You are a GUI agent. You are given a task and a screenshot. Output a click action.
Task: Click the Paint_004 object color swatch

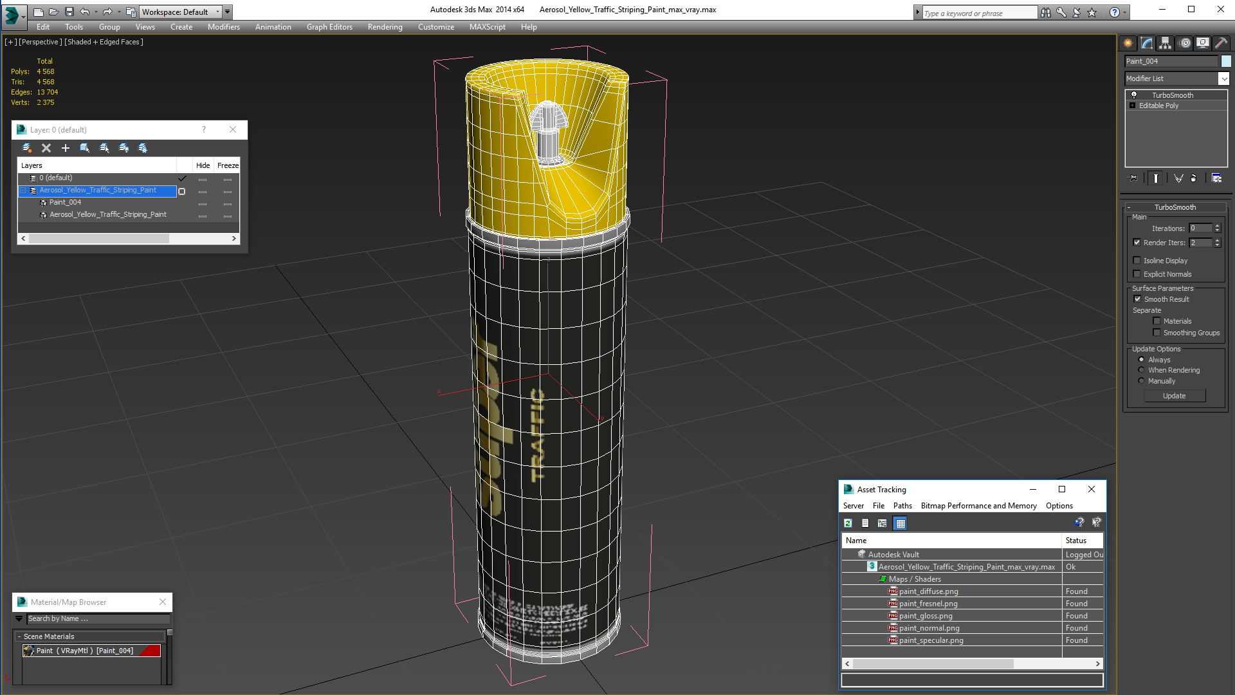[x=1225, y=61]
